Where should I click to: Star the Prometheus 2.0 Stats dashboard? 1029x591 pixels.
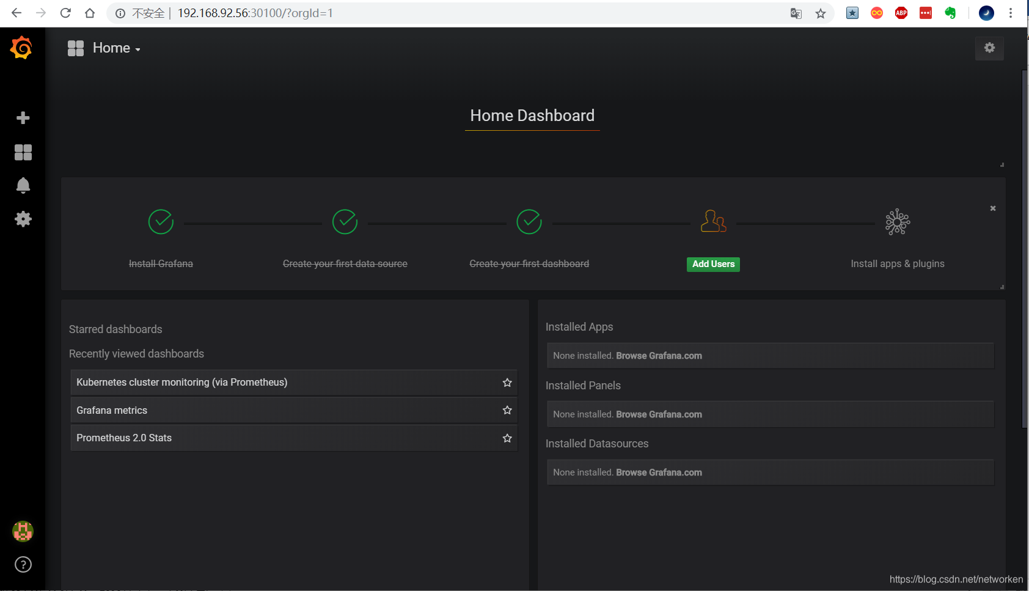coord(507,438)
